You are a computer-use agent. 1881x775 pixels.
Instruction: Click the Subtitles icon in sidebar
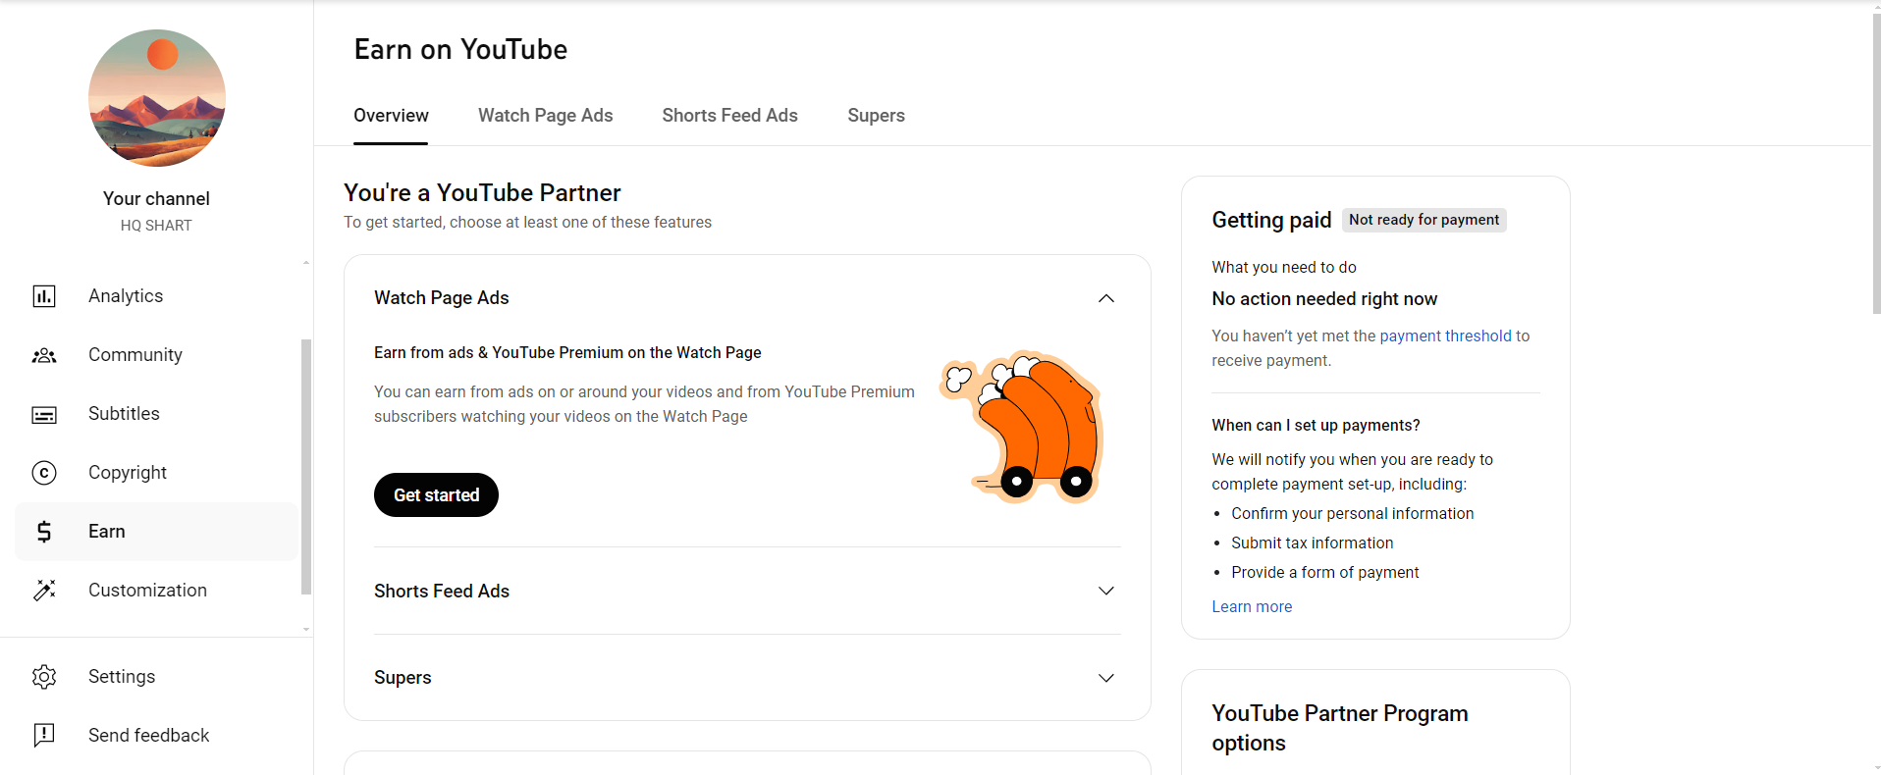pyautogui.click(x=44, y=414)
